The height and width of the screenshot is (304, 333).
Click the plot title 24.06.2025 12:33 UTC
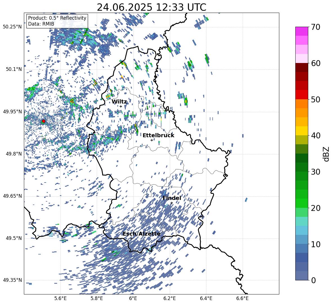tap(151, 7)
